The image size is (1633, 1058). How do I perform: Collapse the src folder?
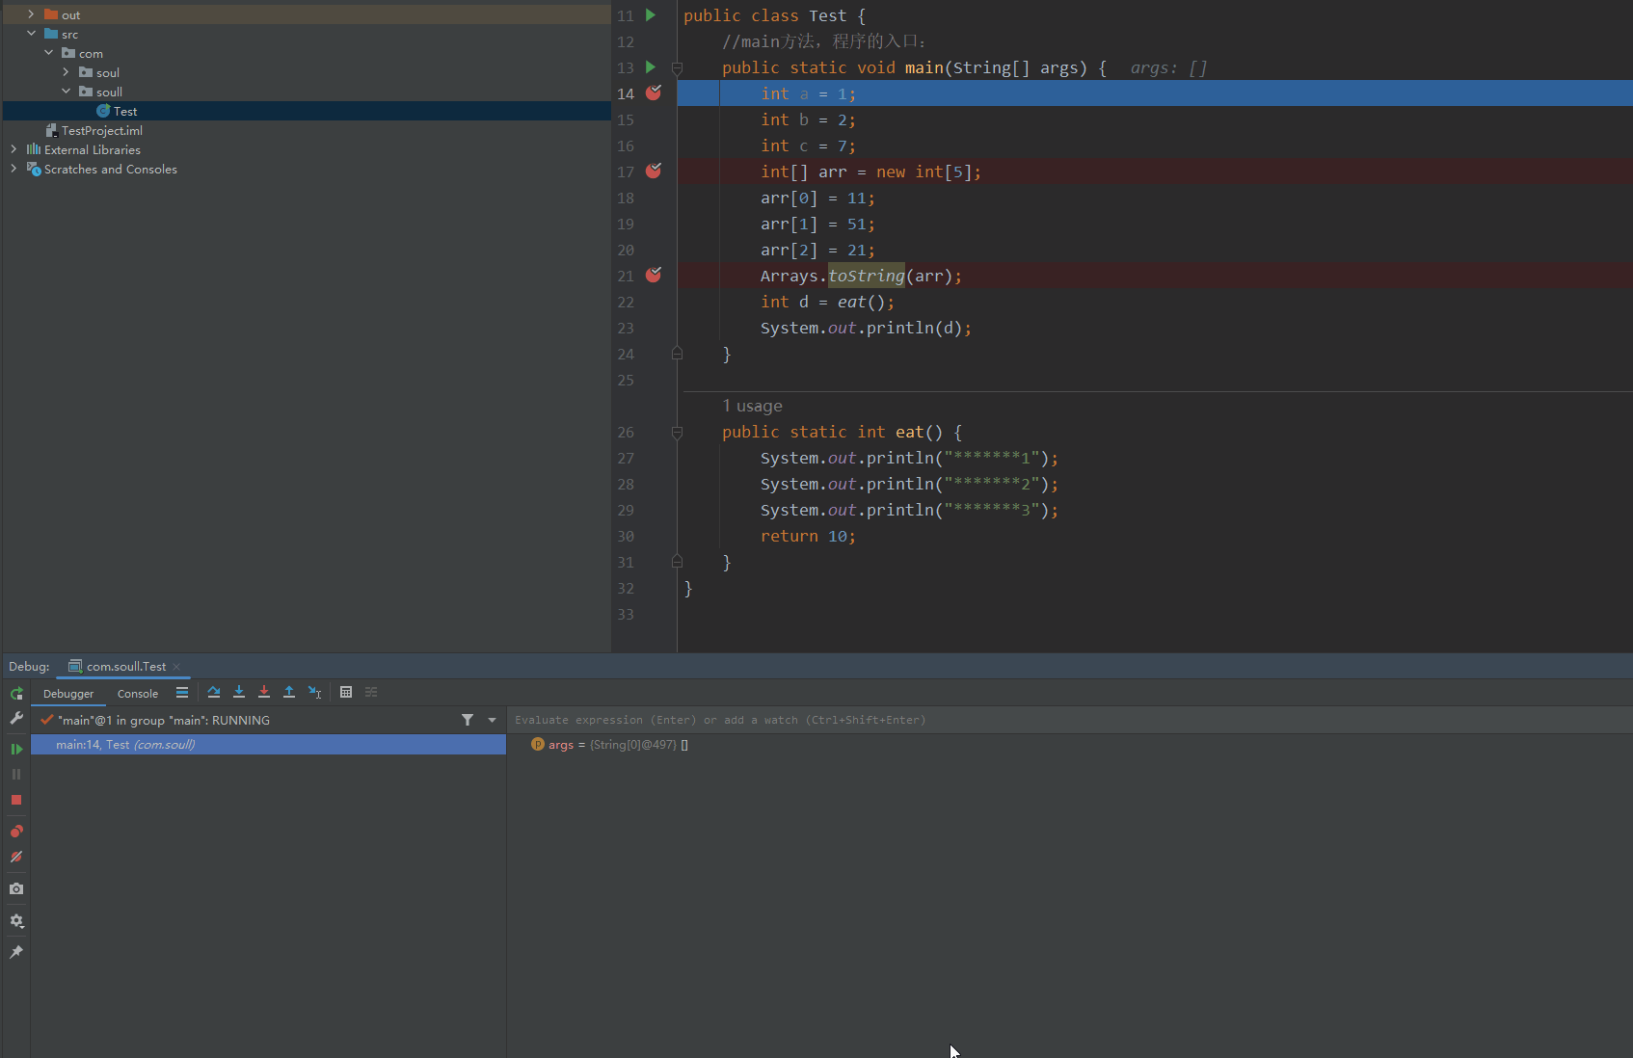click(x=31, y=34)
